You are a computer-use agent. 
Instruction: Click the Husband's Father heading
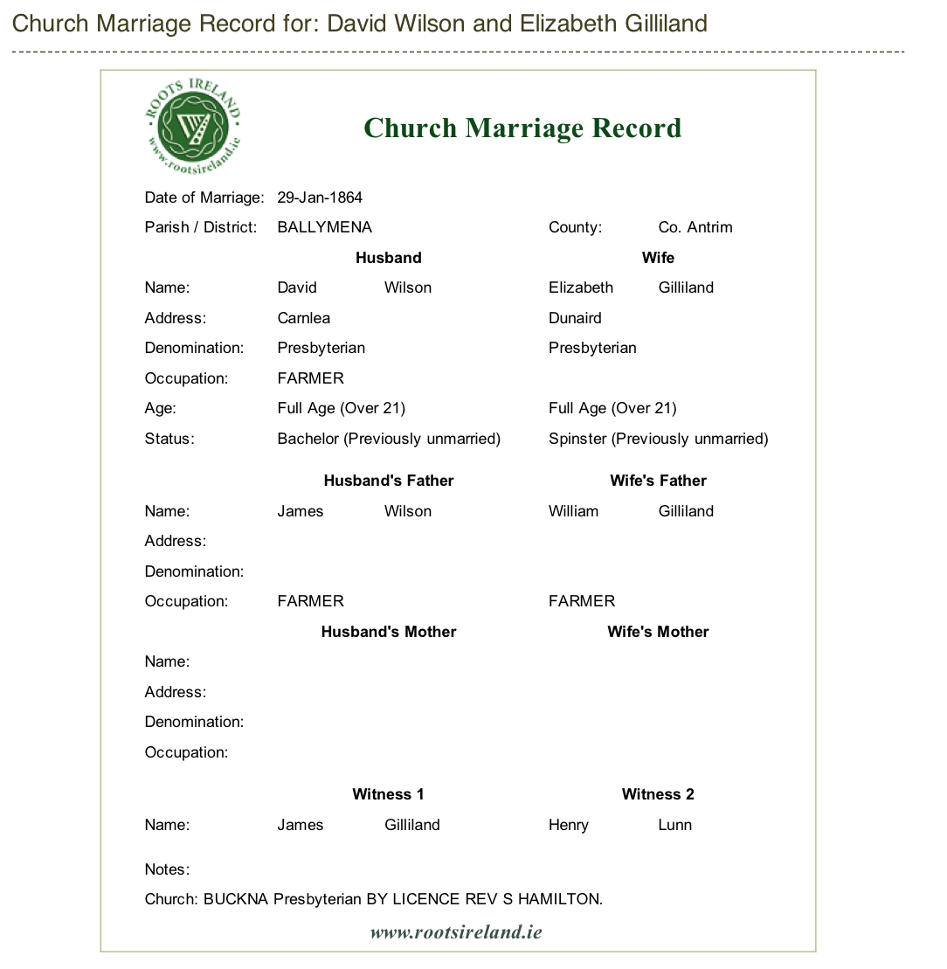389,481
